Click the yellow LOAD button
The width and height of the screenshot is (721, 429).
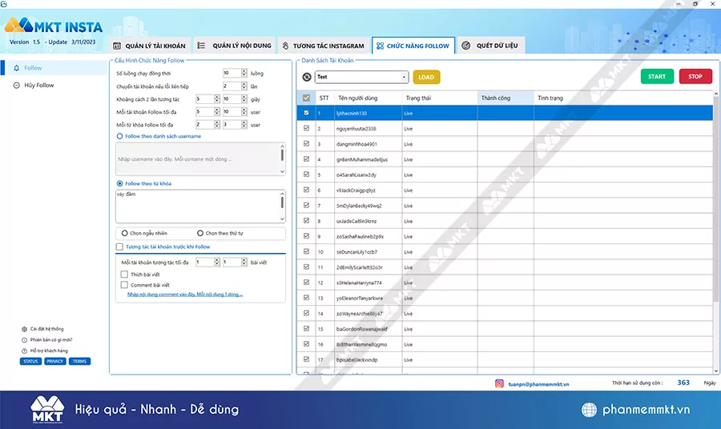(x=426, y=77)
